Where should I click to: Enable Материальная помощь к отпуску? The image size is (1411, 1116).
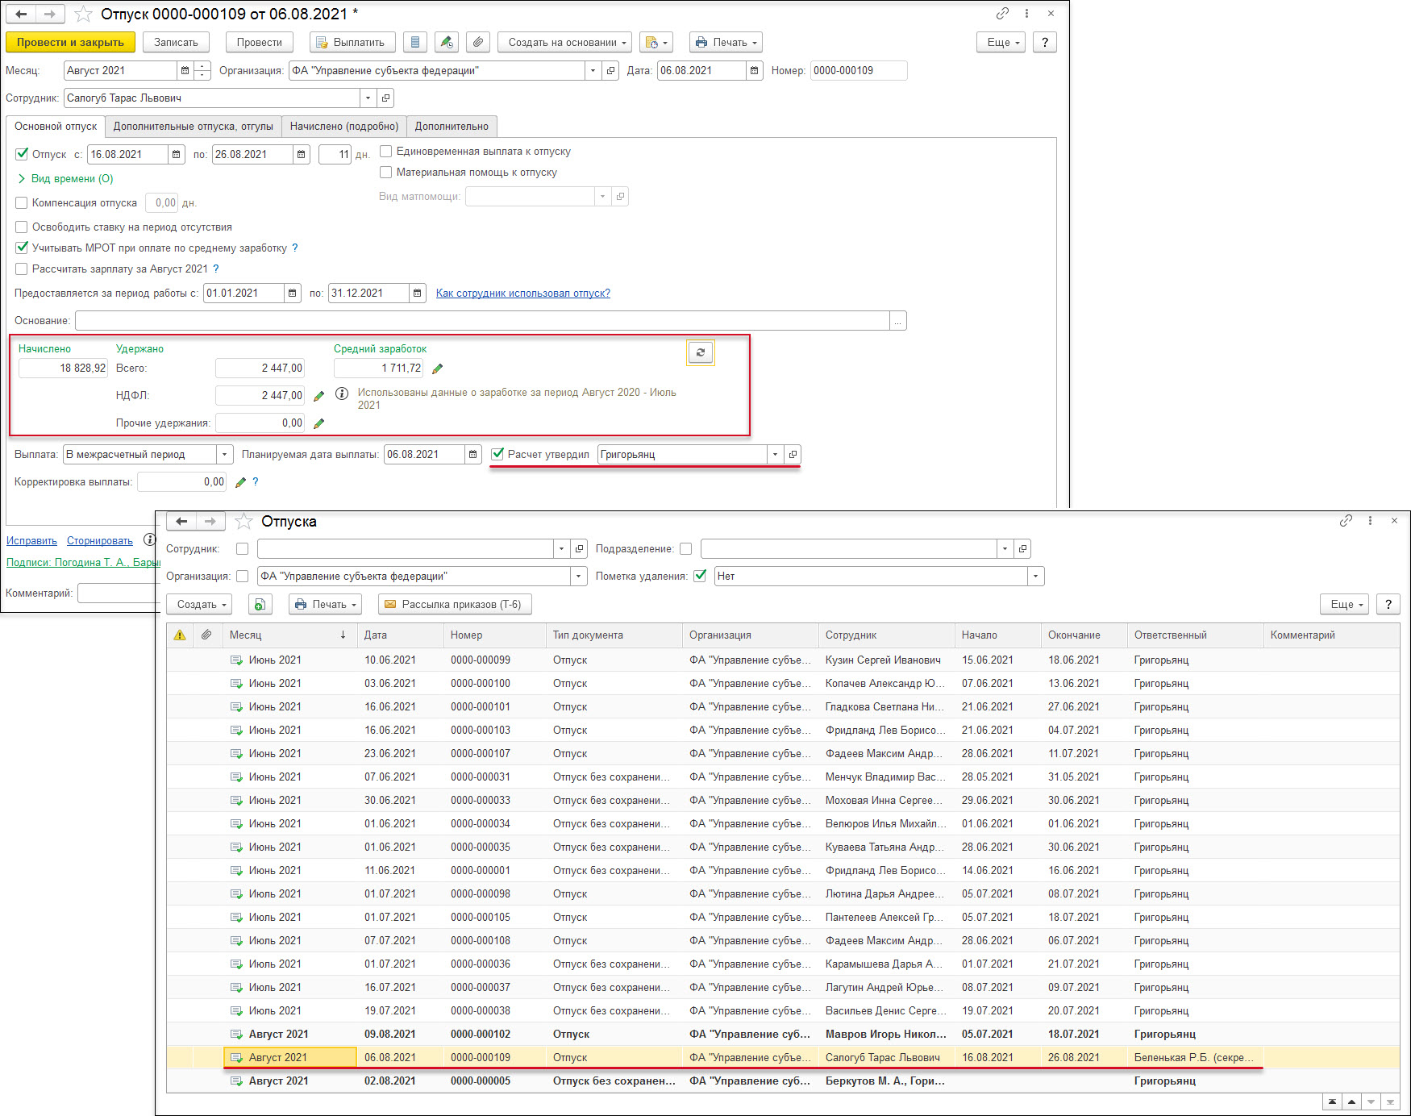(x=386, y=173)
